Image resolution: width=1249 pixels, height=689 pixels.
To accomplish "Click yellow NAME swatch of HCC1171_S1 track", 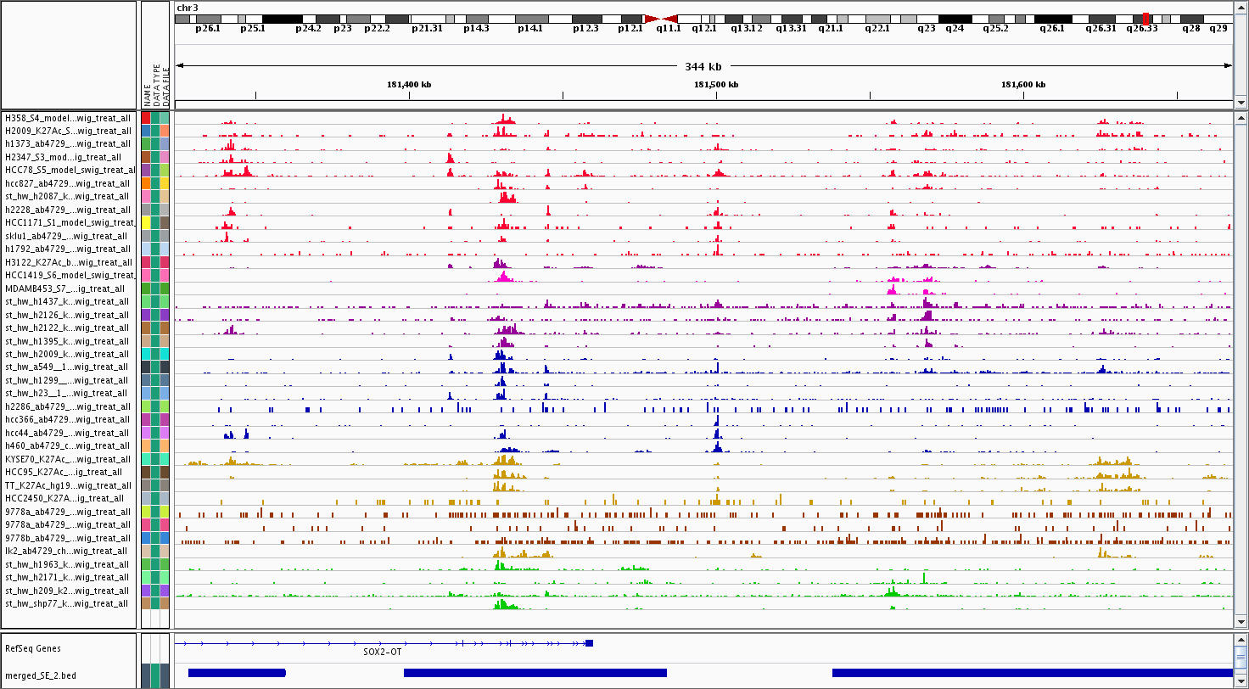I will click(x=146, y=222).
